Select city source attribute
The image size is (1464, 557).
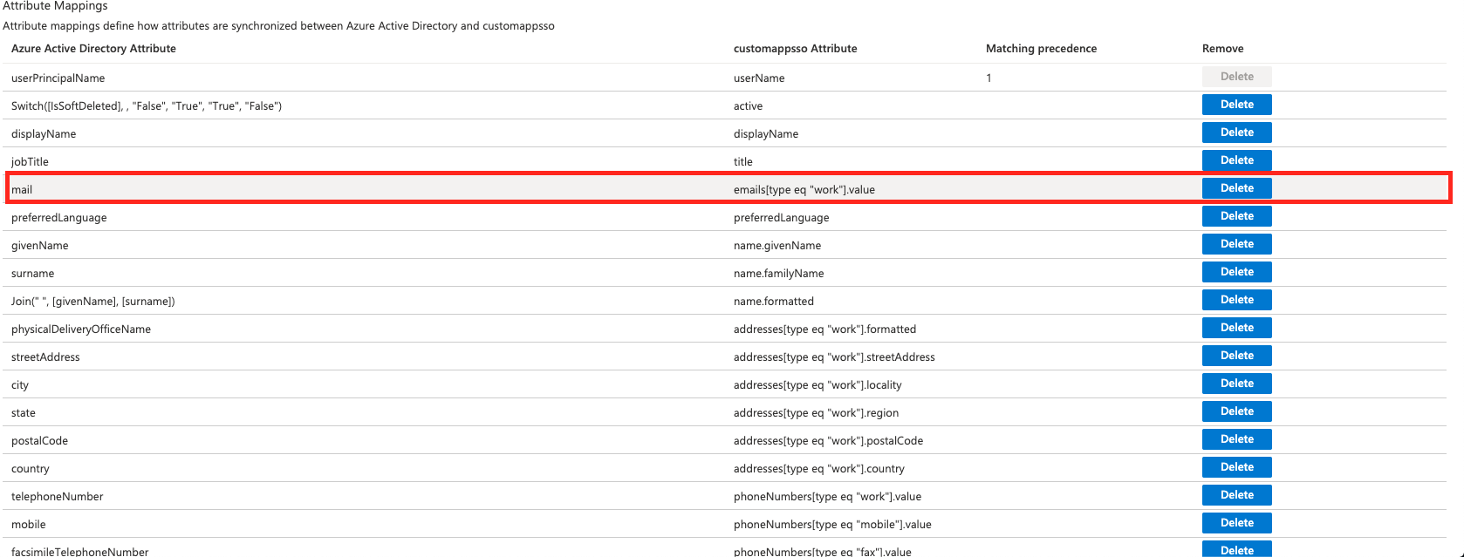point(20,385)
